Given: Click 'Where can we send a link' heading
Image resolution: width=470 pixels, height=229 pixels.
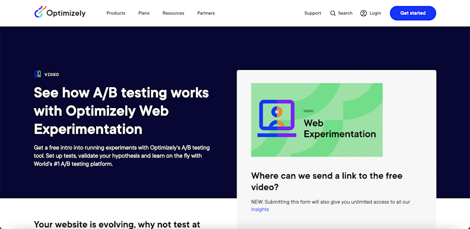Looking at the screenshot, I should click(327, 182).
